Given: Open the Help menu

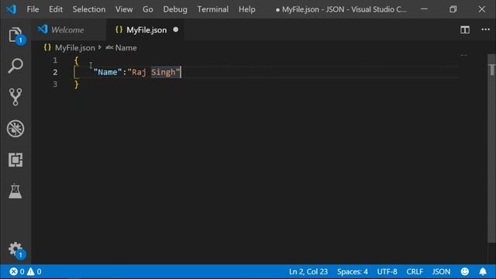Looking at the screenshot, I should click(246, 9).
